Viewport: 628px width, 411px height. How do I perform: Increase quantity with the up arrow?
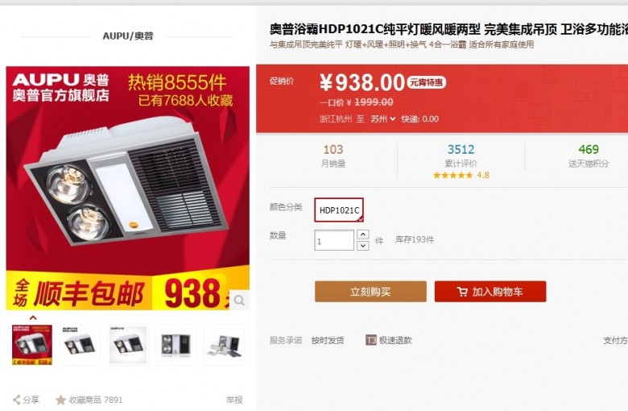(x=363, y=235)
